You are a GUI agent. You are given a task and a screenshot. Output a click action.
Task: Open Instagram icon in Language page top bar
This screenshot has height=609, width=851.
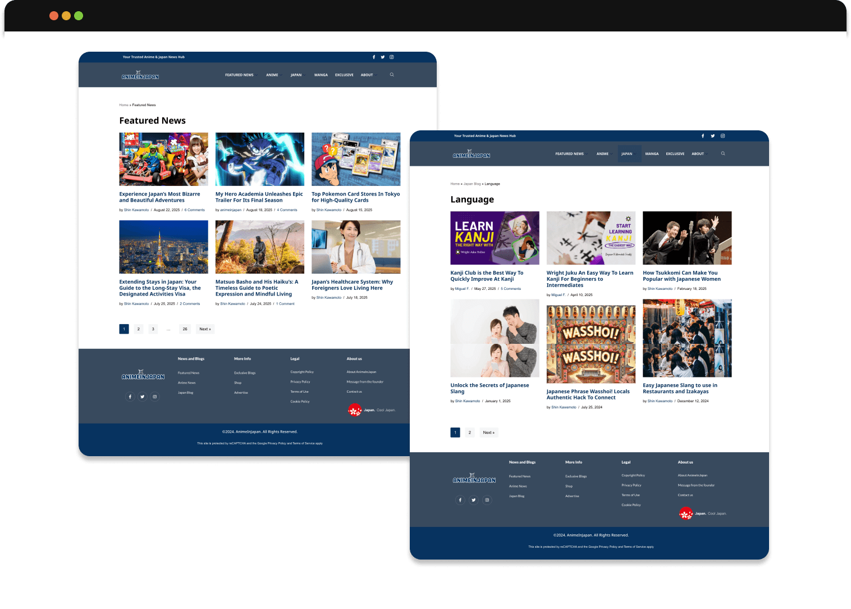point(722,136)
